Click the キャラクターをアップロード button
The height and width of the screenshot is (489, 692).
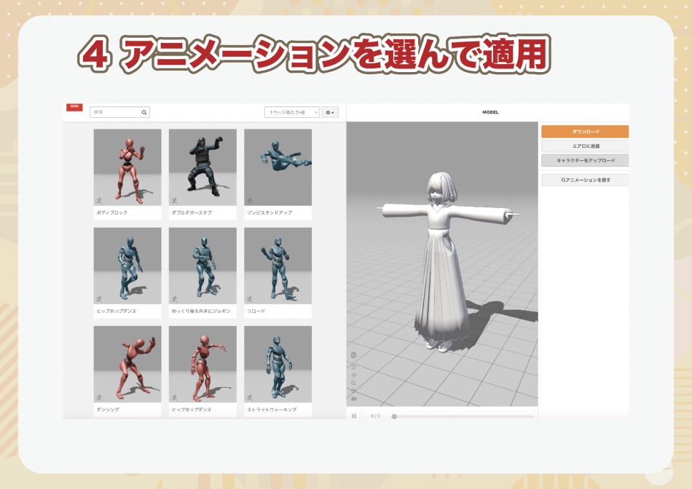(585, 161)
